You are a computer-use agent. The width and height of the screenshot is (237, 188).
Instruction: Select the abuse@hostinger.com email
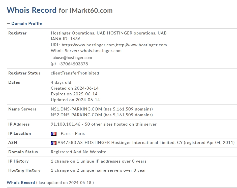(x=72, y=58)
